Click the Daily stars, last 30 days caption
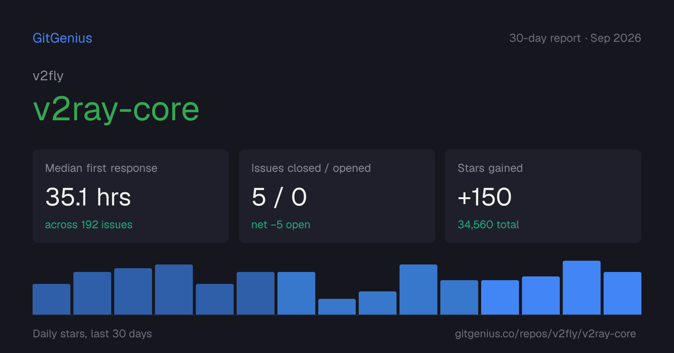674x353 pixels. pos(92,334)
